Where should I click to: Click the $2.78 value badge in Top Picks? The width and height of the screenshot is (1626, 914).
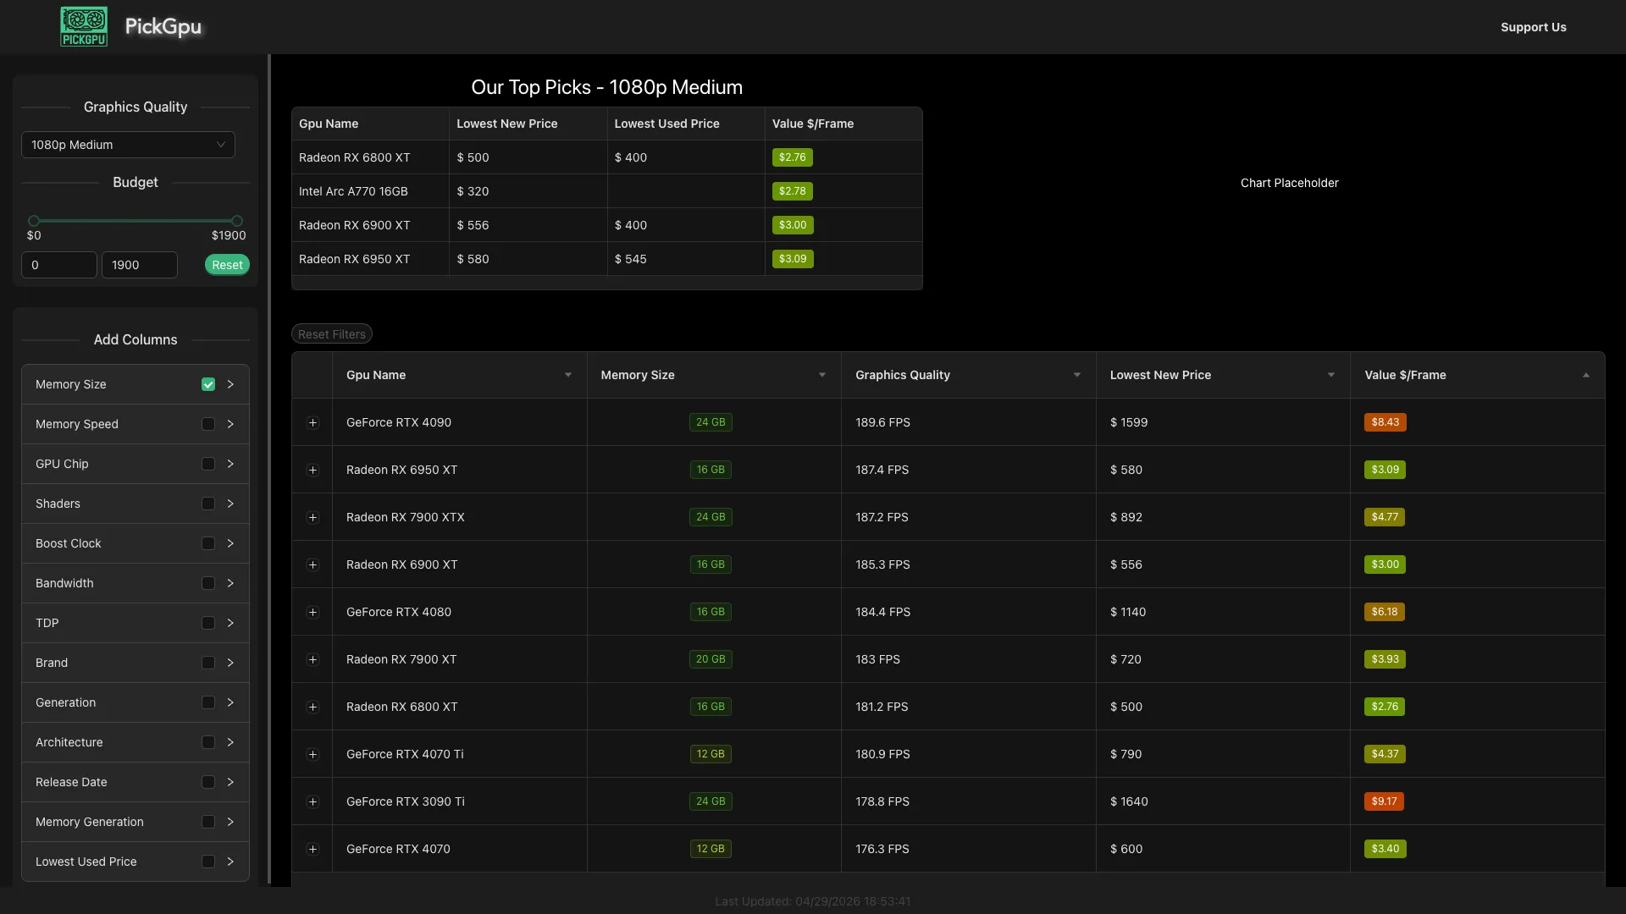coord(793,191)
